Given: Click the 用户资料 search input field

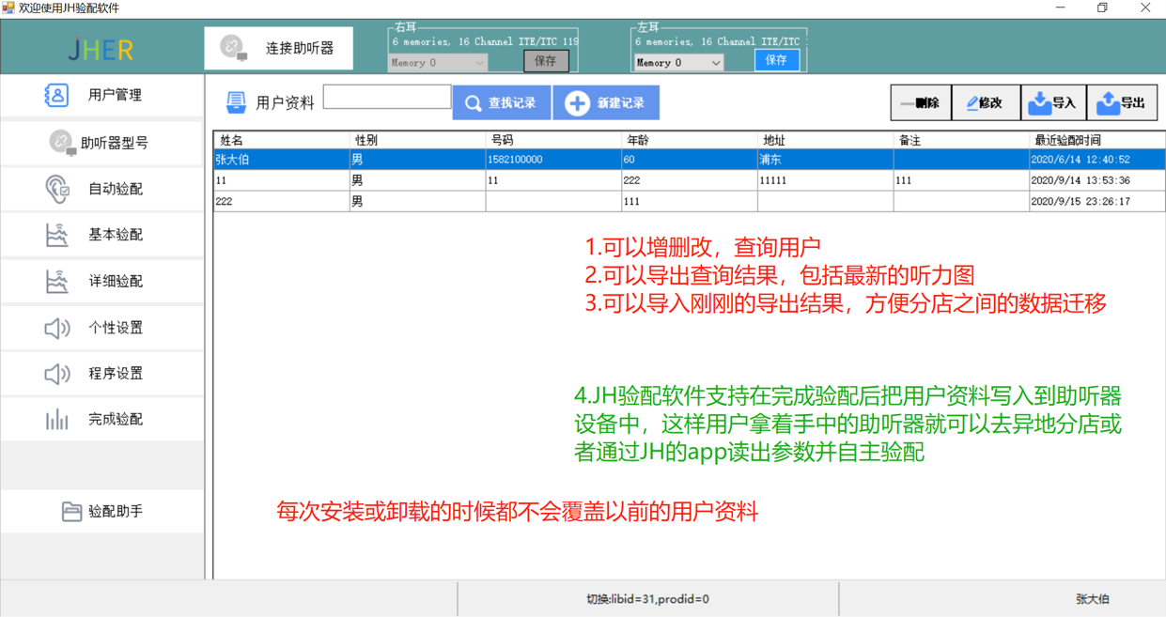Looking at the screenshot, I should coord(387,97).
